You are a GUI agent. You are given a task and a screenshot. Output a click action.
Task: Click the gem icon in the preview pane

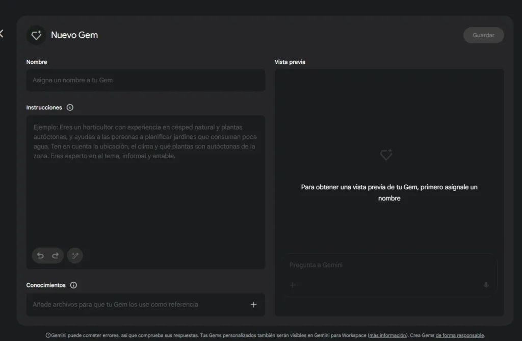386,155
